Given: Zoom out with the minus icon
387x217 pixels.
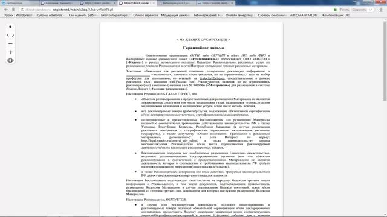Looking at the screenshot, I should coord(10,44).
